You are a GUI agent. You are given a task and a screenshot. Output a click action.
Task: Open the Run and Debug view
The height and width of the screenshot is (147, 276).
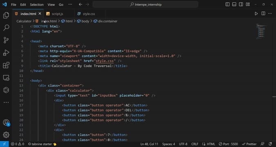click(6, 53)
